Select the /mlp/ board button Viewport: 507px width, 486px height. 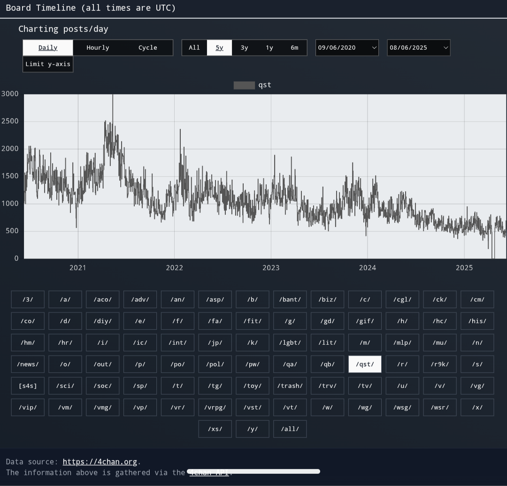(403, 342)
